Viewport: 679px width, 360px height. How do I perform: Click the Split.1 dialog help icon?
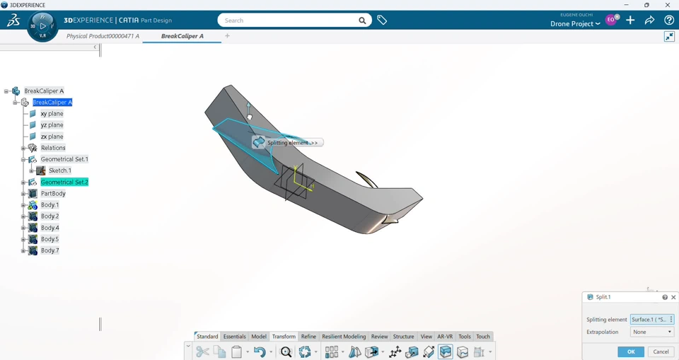click(x=665, y=297)
